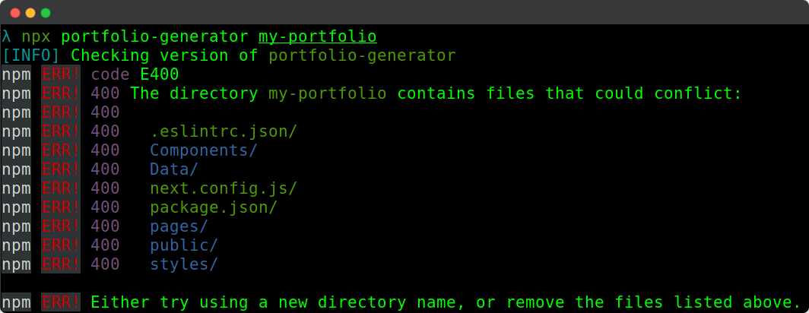Select the npx command word

tap(36, 36)
